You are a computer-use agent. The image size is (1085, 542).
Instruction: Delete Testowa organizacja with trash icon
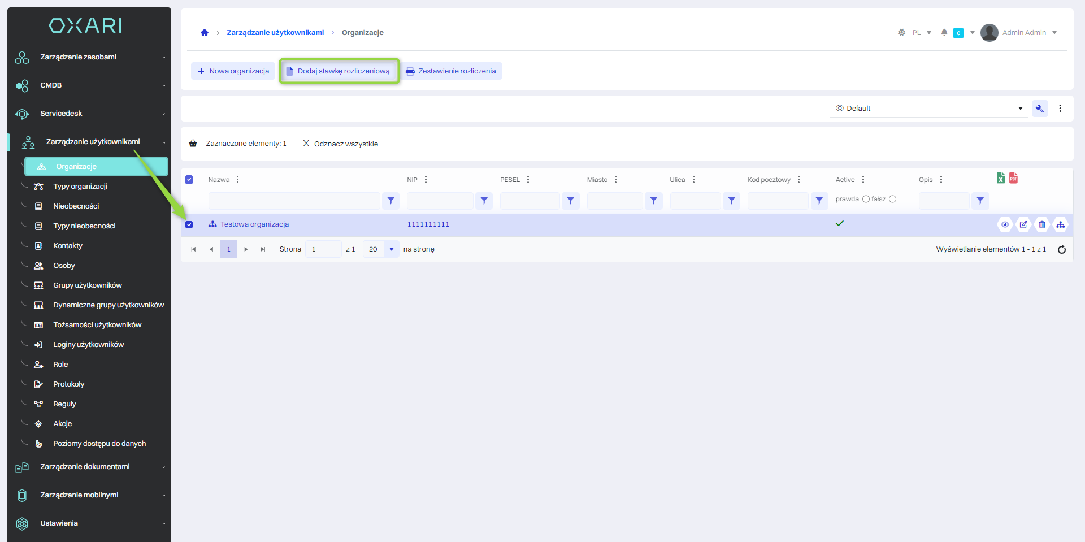1042,224
